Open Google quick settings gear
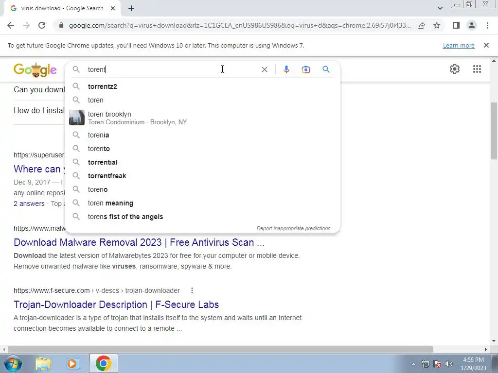498x373 pixels. coord(455,69)
